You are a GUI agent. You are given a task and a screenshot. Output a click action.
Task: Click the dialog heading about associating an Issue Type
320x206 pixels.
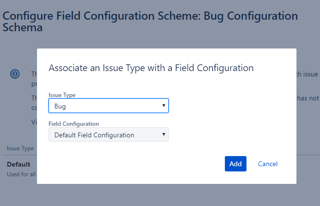point(151,68)
